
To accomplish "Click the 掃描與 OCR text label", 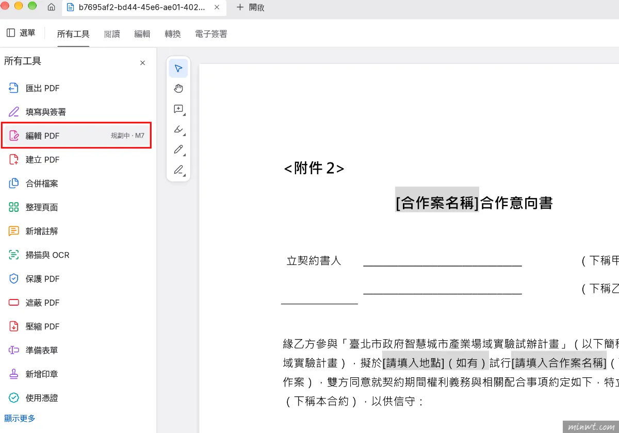I will (x=47, y=255).
